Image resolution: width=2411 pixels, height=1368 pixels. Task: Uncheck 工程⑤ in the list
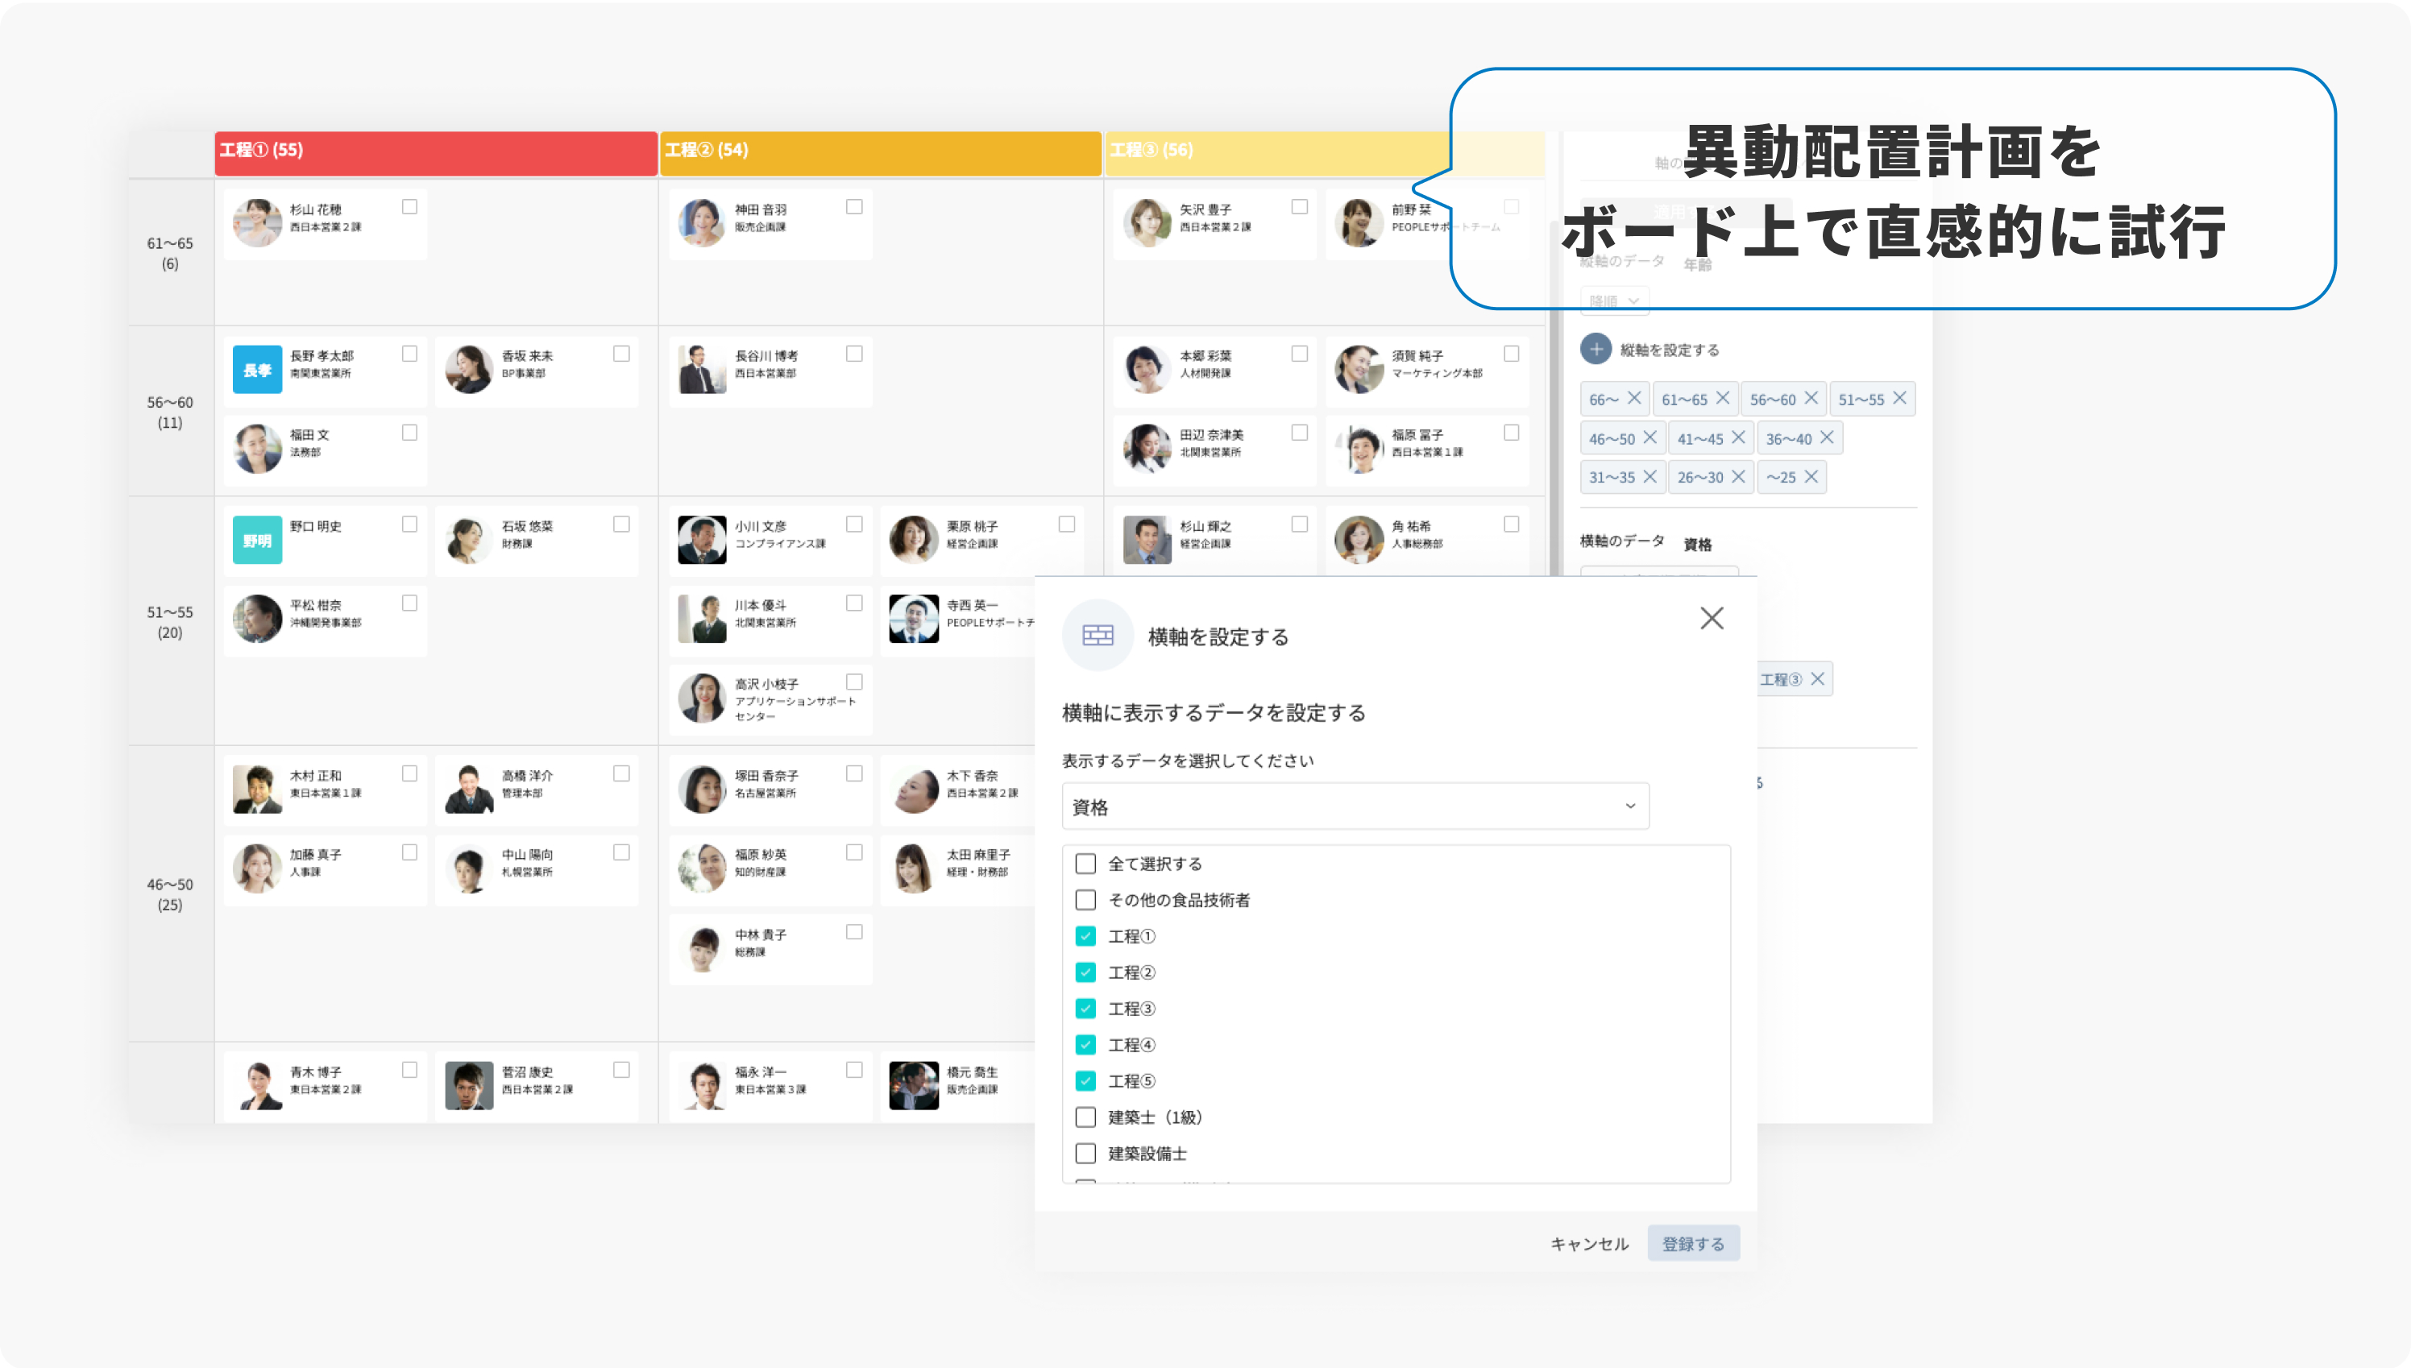pyautogui.click(x=1085, y=1080)
